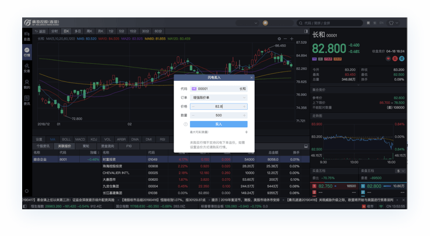This screenshot has height=236, width=430.
Task: Open the account dropdown in header
Action: click(x=248, y=23)
